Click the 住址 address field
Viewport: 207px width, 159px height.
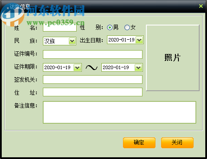pyautogui.click(x=93, y=92)
